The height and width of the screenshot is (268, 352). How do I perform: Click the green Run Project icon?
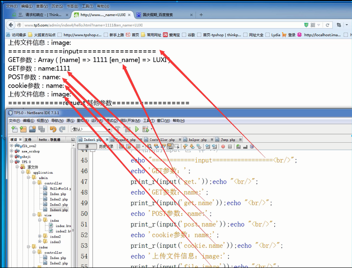tap(136, 129)
